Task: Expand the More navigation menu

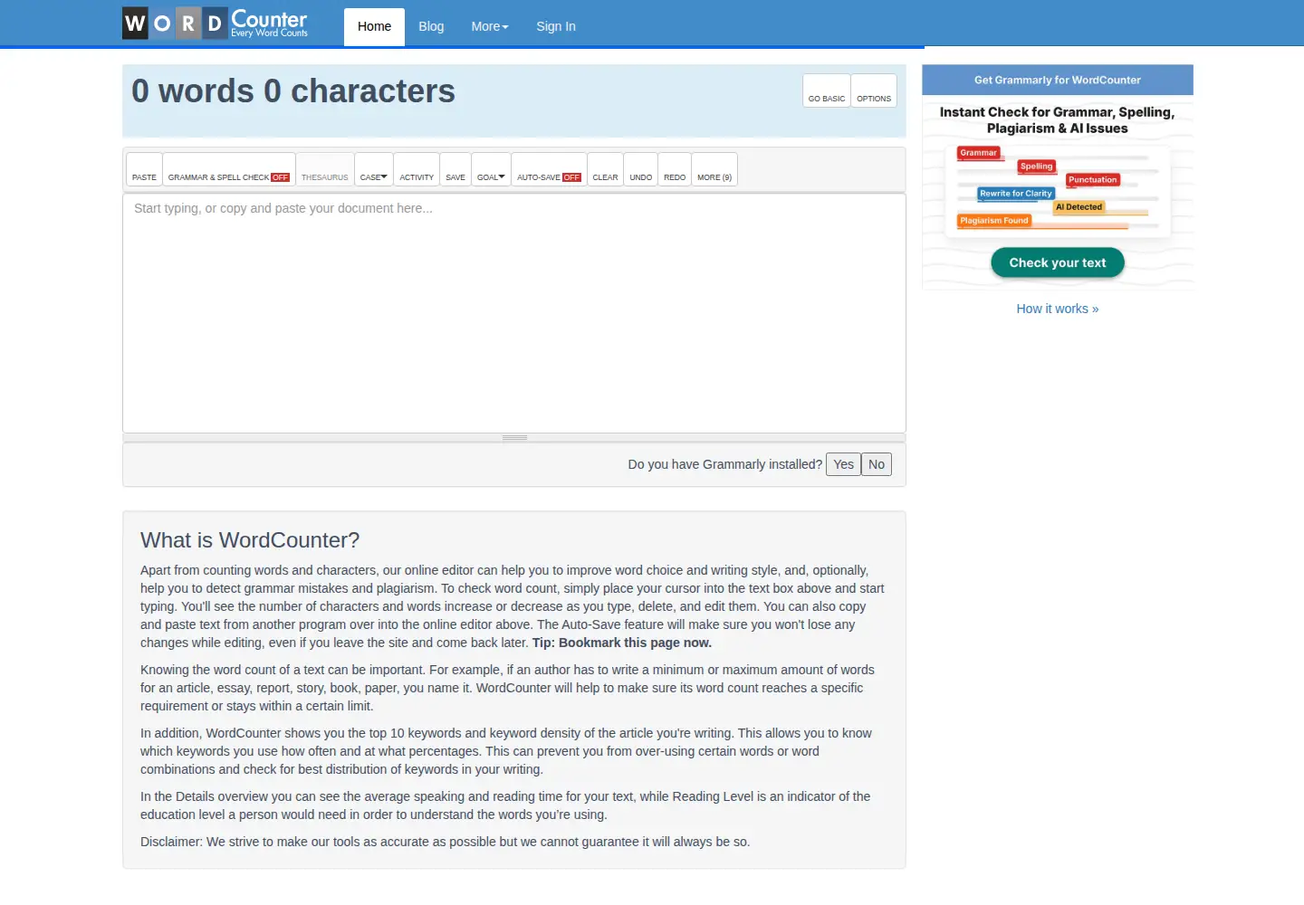Action: [490, 27]
